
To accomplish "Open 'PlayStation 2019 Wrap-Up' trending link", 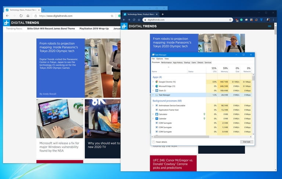I will (94, 29).
